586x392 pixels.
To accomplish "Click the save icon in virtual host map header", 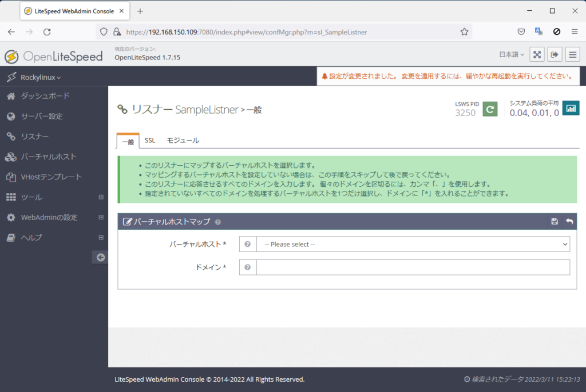I will pyautogui.click(x=555, y=222).
